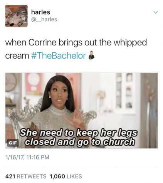View the 1,060 Likes list
This screenshot has width=163, height=183.
66,176
